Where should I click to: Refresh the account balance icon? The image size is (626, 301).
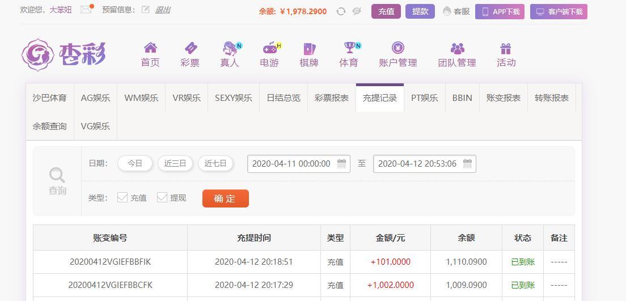click(341, 11)
